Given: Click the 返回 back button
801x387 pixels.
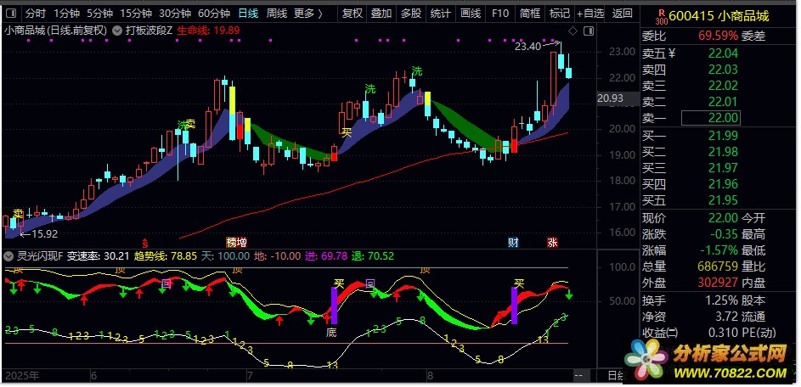Looking at the screenshot, I should coord(622,14).
